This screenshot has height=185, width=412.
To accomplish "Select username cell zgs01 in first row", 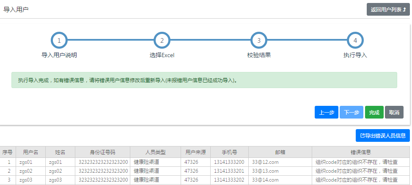I will [25, 162].
